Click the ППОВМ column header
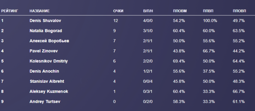Viewport: 255px width, 111px height. click(180, 11)
